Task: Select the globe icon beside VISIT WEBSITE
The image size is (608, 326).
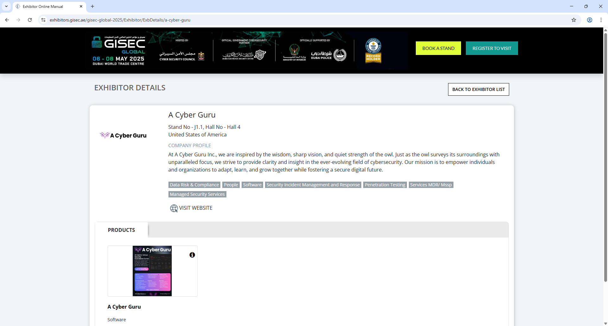Action: 174,208
